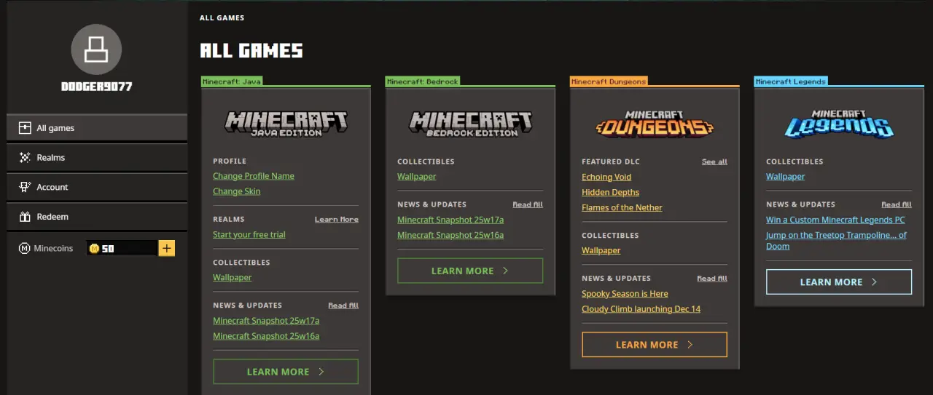
Task: Open Minecraft Snapshot 25w16a in Java card
Action: [266, 336]
